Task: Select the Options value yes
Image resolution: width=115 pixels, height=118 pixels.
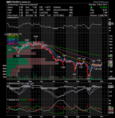Action: pyautogui.click(x=71, y=7)
